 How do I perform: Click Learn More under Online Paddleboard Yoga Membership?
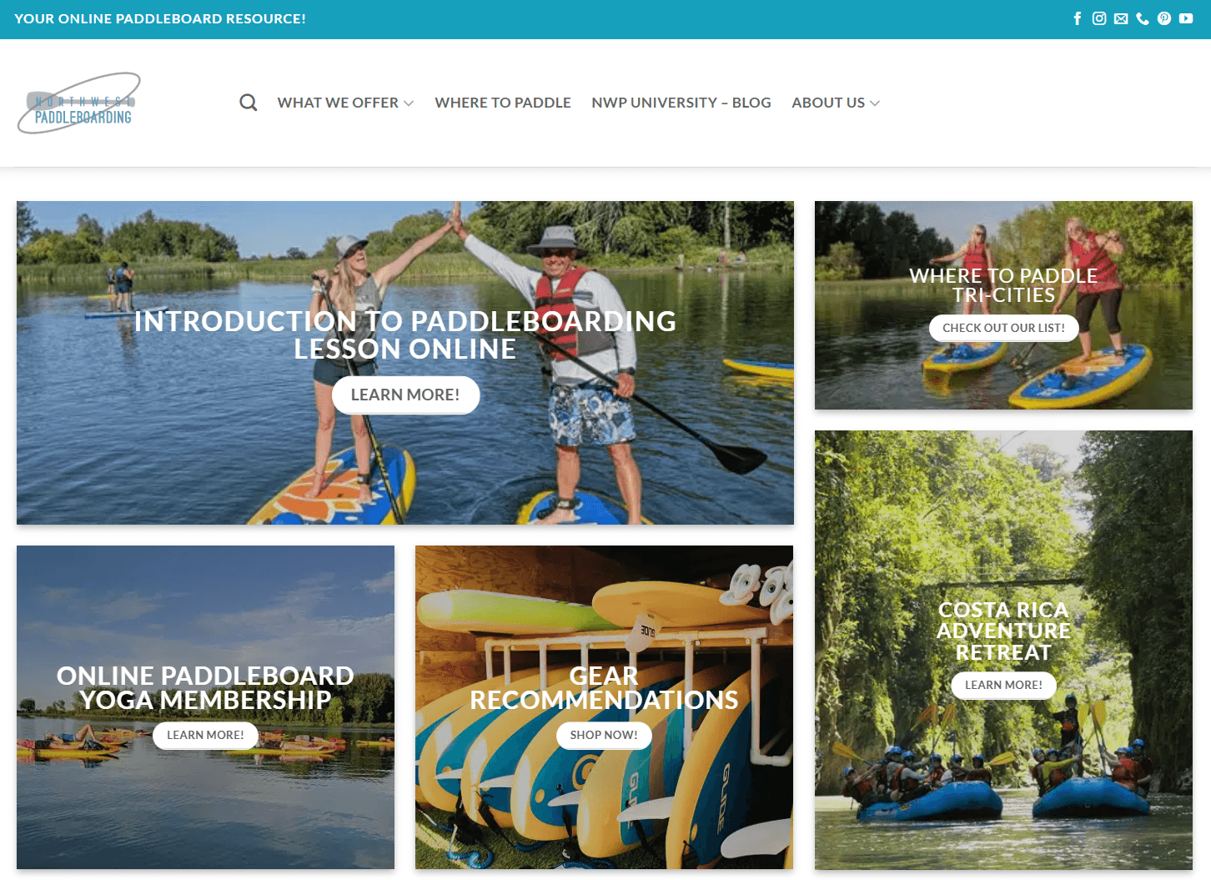point(205,735)
